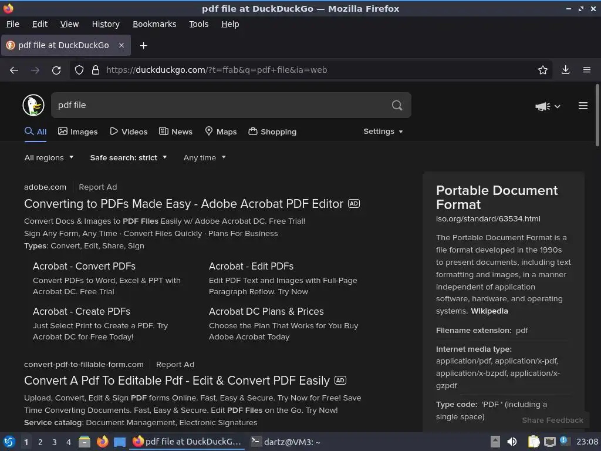
Task: Open the Edit menu
Action: click(40, 24)
